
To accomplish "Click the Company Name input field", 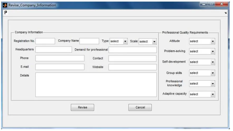I will point(89,41).
